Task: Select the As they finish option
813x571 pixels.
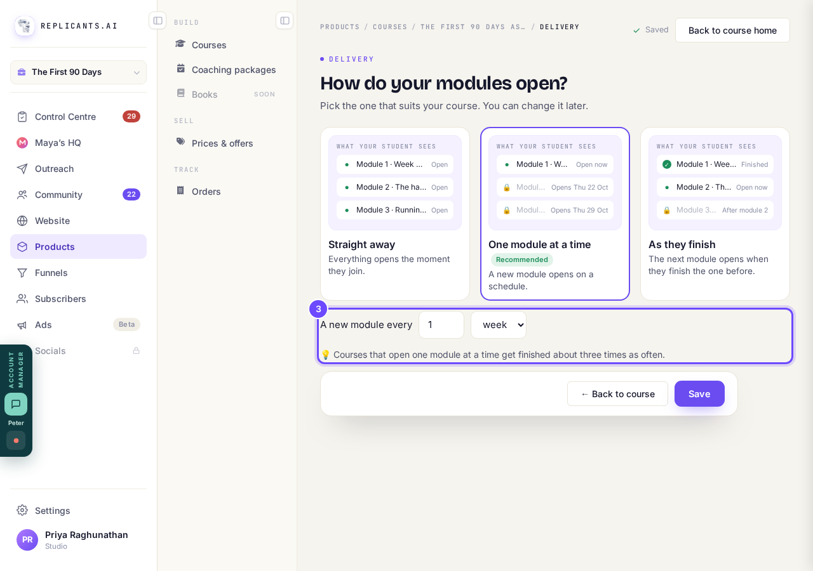Action: [x=715, y=214]
